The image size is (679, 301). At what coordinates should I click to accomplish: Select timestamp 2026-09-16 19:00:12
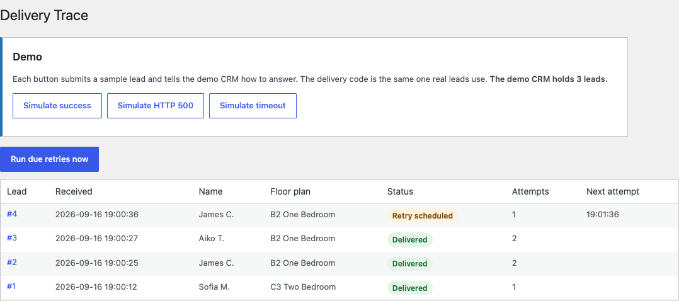click(x=97, y=287)
